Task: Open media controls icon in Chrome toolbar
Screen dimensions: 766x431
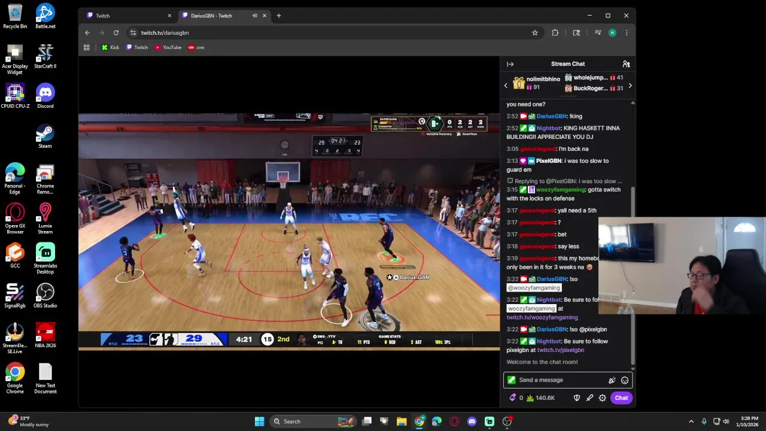Action: click(x=598, y=33)
